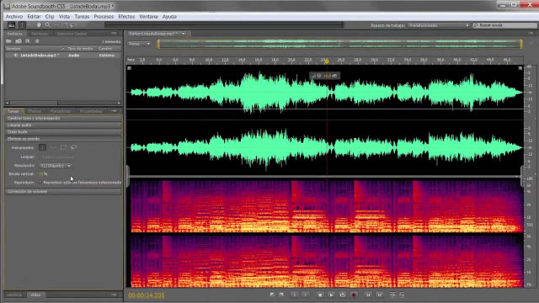Image resolution: width=539 pixels, height=303 pixels.
Task: Open the Vista menu
Action: (64, 17)
